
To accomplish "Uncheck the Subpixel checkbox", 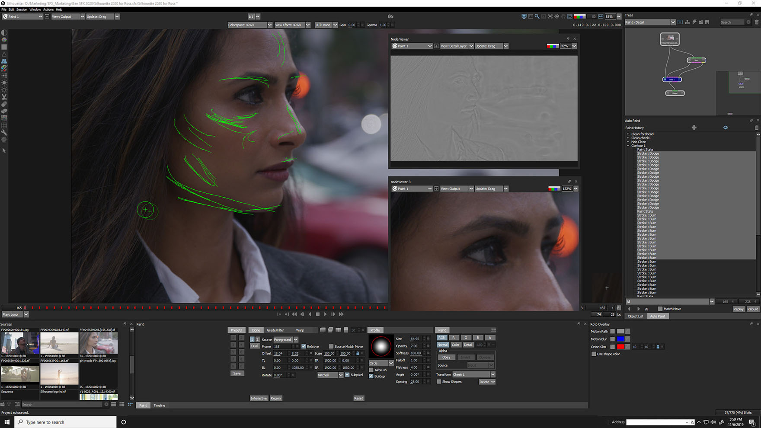I will coord(348,375).
